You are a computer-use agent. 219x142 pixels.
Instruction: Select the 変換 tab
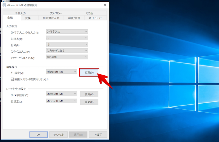click(28, 18)
